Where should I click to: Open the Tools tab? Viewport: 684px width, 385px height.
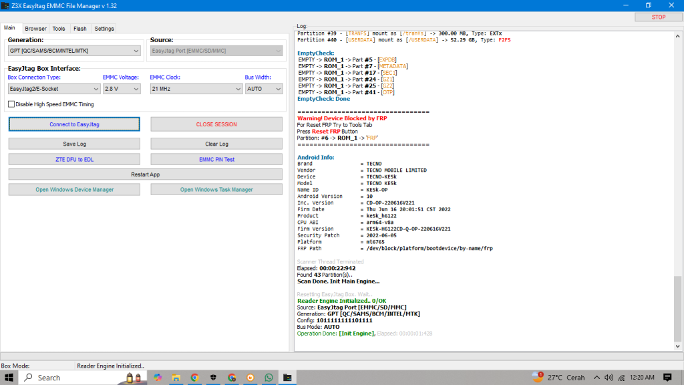[59, 29]
